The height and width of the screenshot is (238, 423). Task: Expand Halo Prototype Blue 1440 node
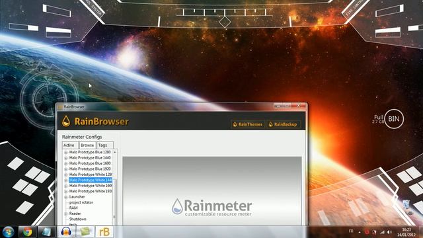click(x=66, y=158)
